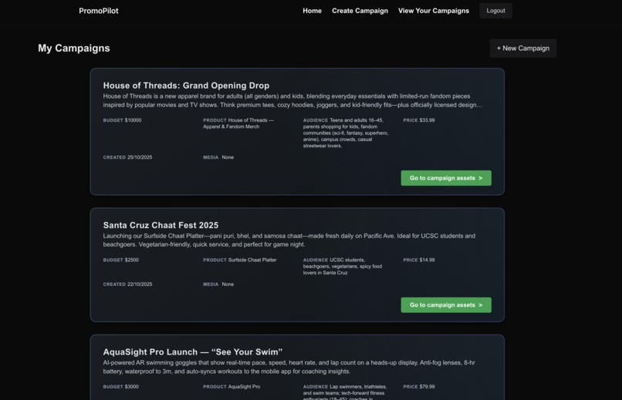Click created date 25/10/2025
The width and height of the screenshot is (622, 400).
[140, 157]
